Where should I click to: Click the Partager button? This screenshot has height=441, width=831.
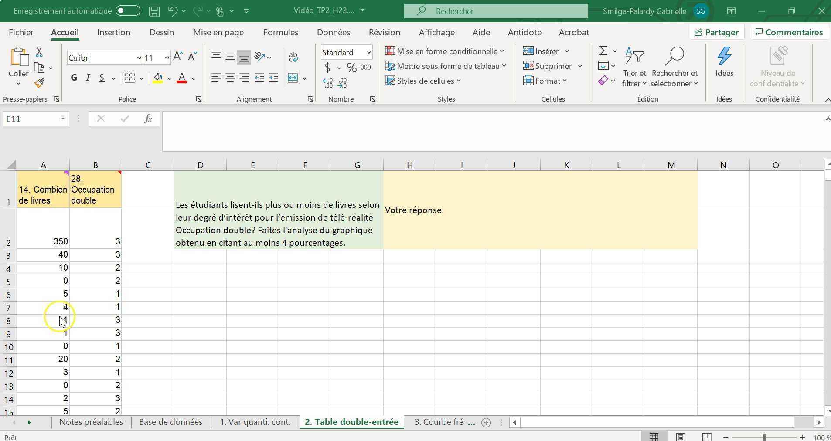717,32
